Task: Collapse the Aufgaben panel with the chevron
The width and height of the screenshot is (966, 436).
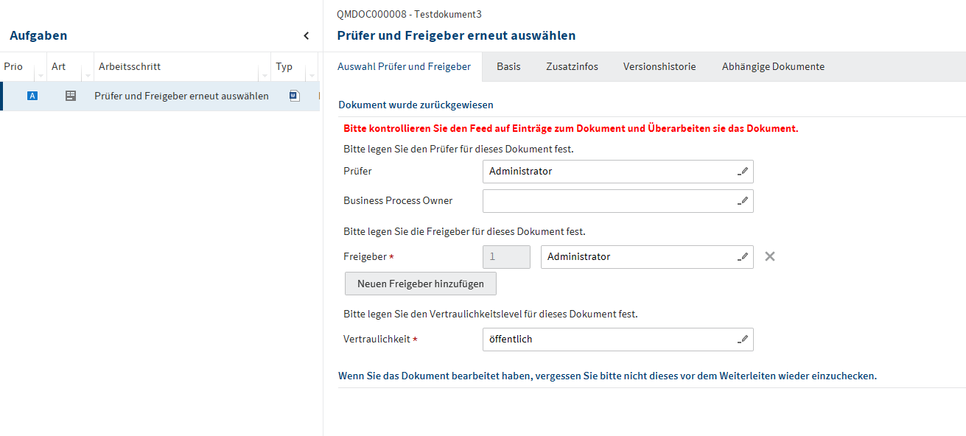Action: [x=307, y=35]
